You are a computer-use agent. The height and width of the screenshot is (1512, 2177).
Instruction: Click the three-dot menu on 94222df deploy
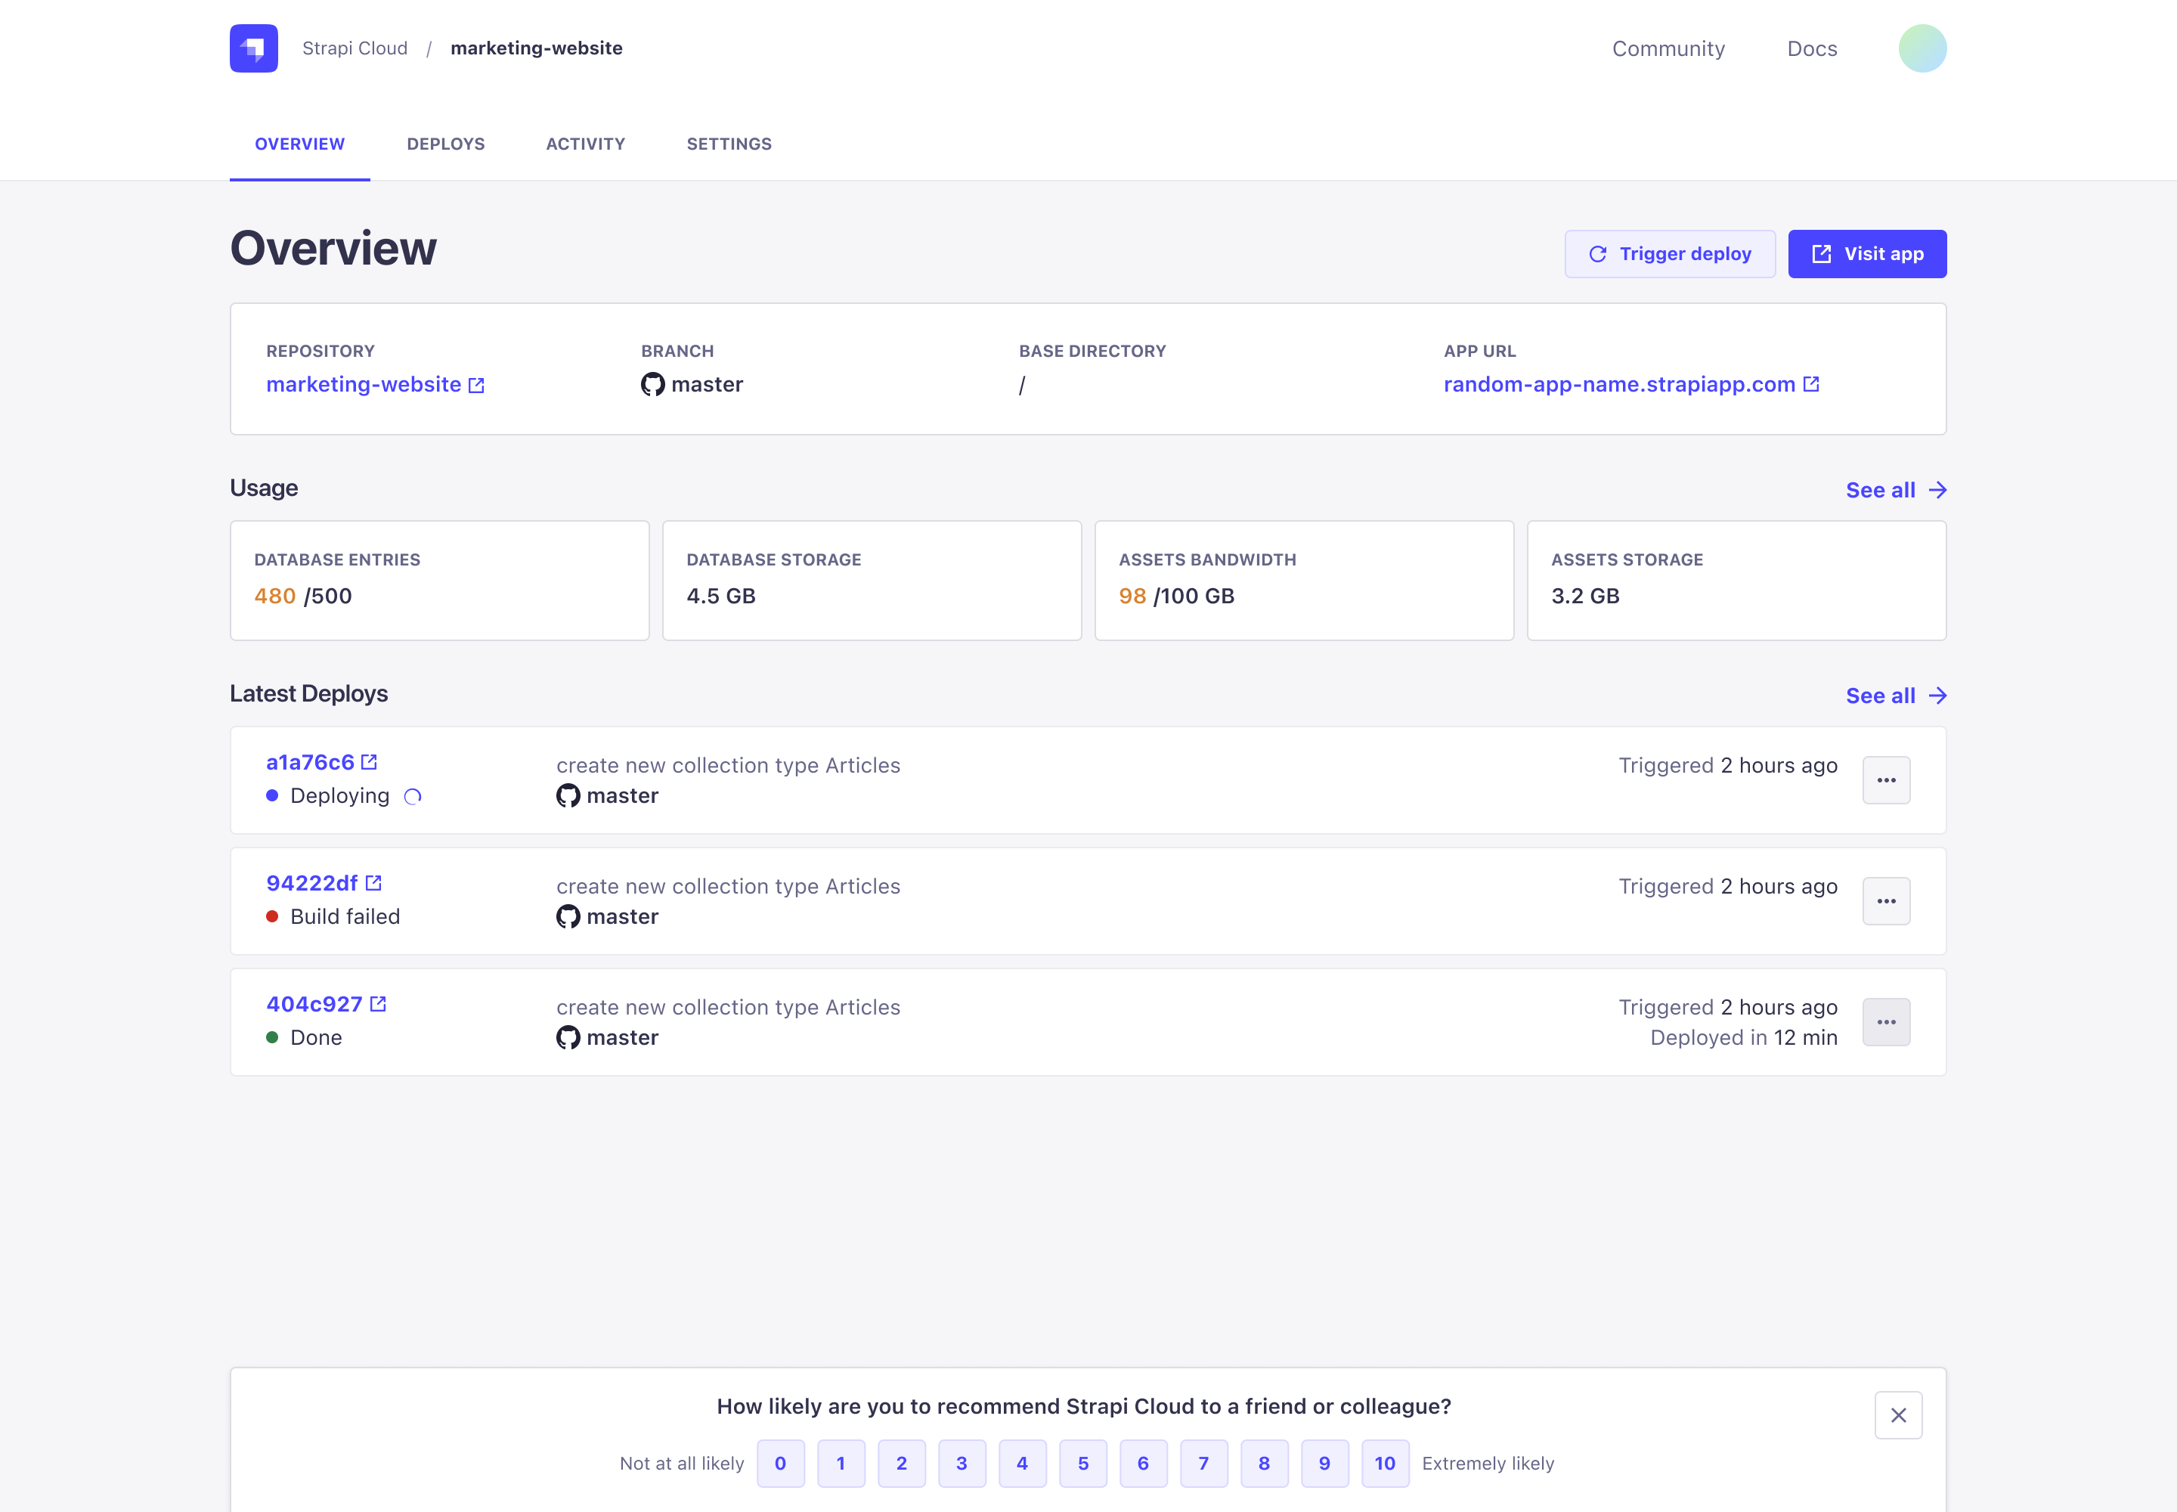[1886, 900]
